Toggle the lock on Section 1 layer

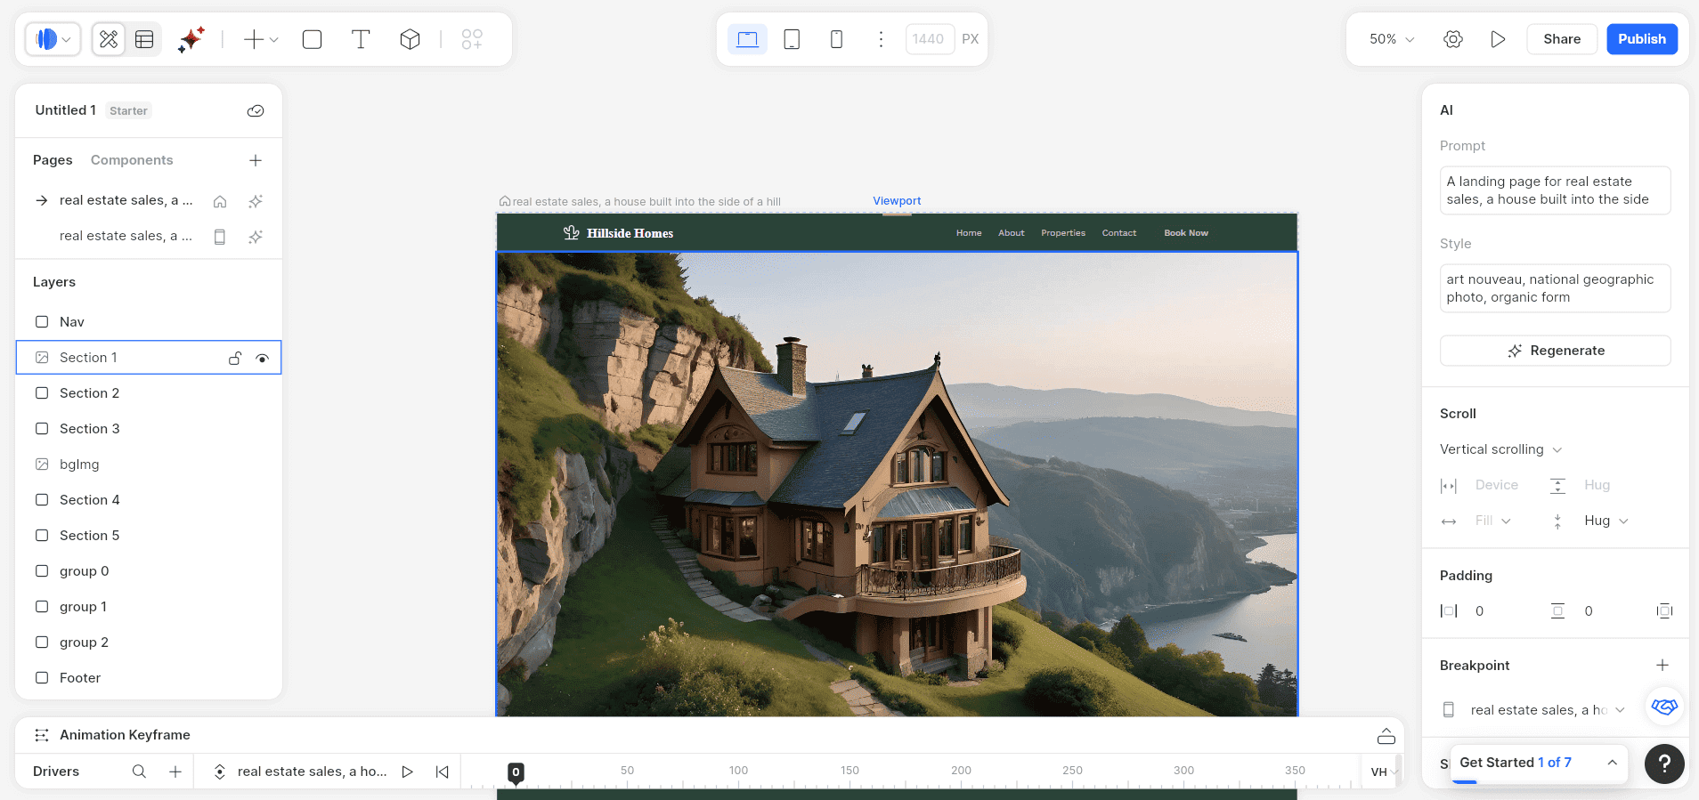coord(235,358)
